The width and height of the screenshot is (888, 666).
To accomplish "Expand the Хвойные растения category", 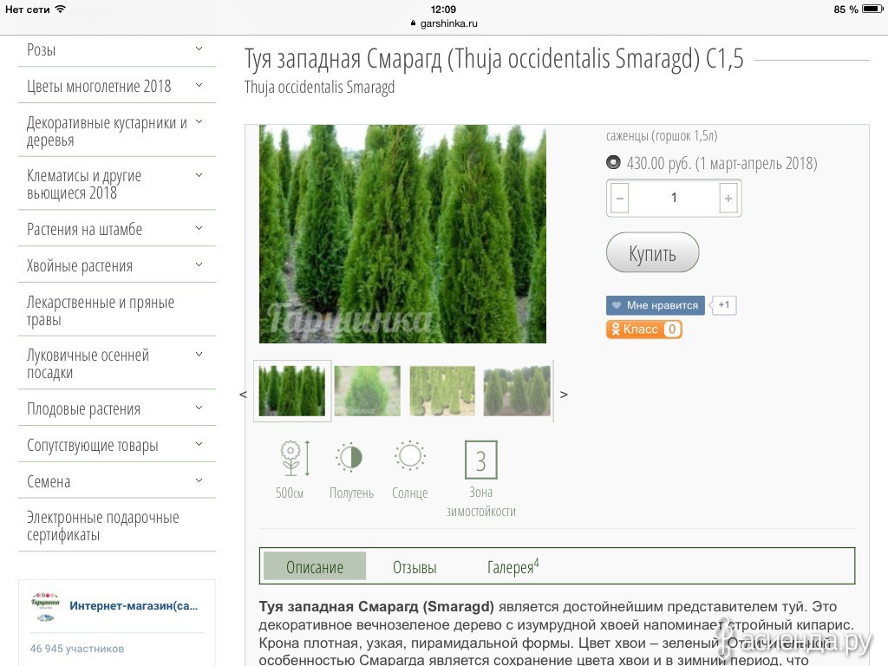I will pos(199,265).
